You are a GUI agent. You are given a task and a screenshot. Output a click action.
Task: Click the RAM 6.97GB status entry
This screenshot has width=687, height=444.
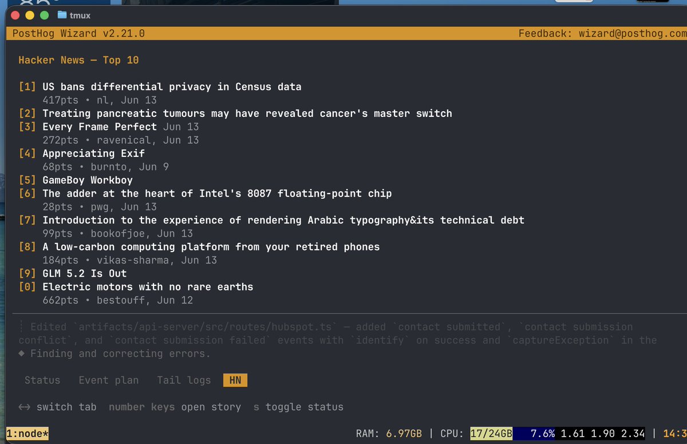pos(389,434)
